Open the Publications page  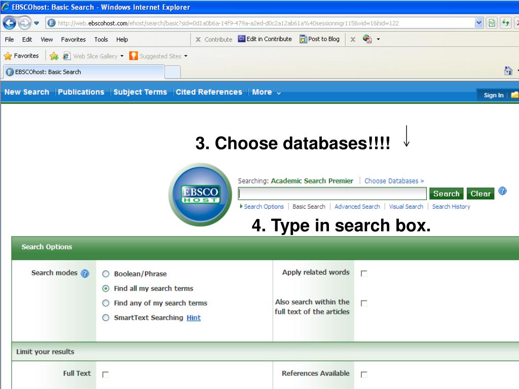[x=81, y=92]
